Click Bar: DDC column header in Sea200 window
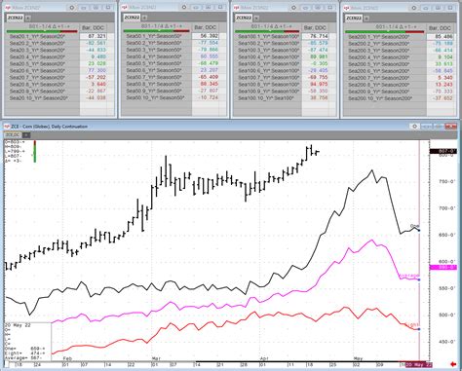This screenshot has height=371, width=462. click(x=441, y=28)
